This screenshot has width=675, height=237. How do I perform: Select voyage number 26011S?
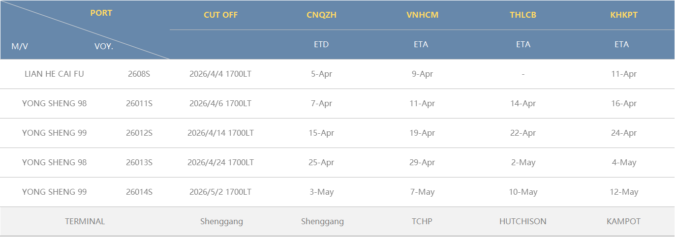pos(139,103)
